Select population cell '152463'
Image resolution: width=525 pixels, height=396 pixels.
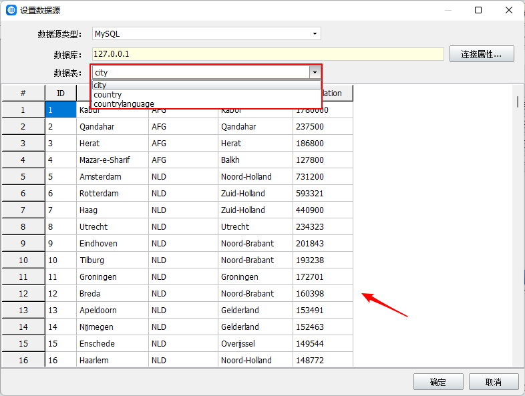(x=323, y=327)
